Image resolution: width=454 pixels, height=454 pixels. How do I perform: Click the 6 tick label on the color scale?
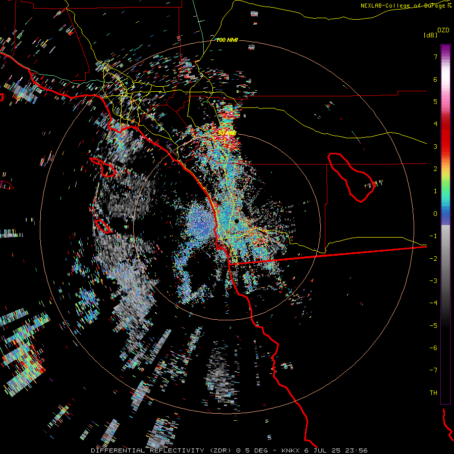point(435,79)
